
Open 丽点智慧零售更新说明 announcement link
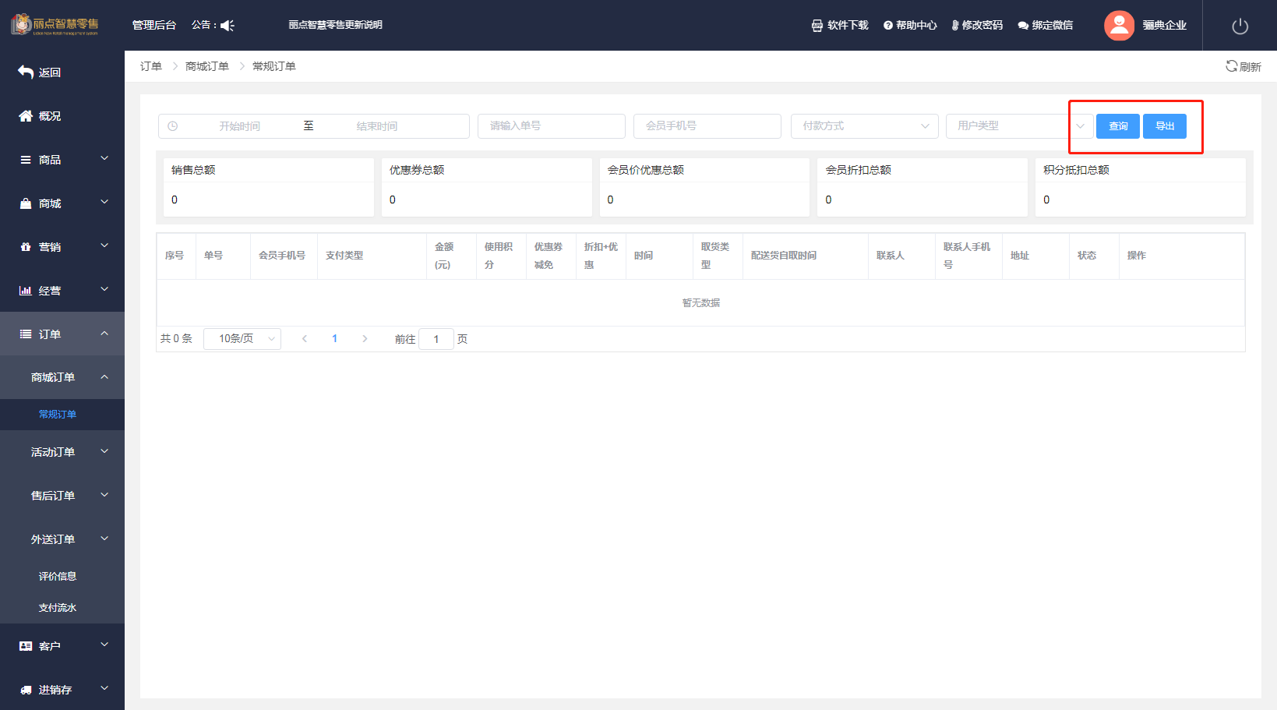point(335,25)
